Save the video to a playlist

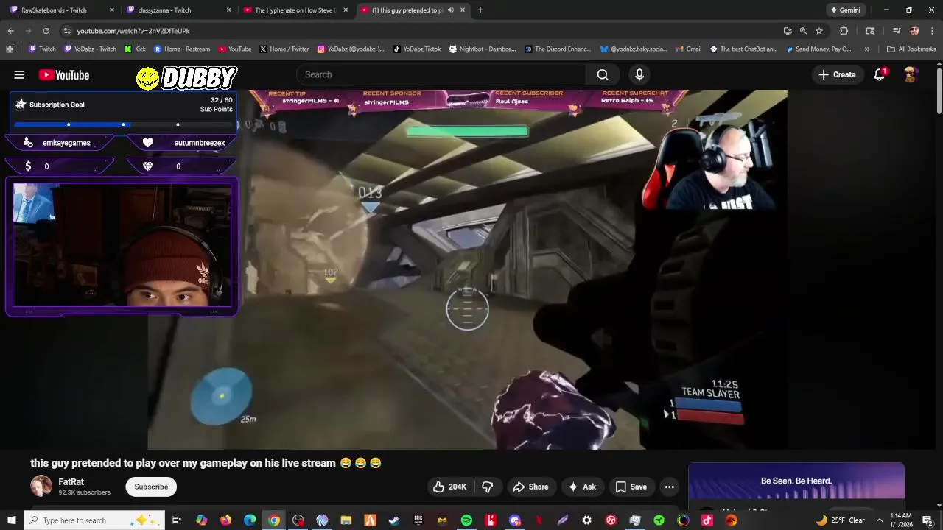tap(631, 487)
